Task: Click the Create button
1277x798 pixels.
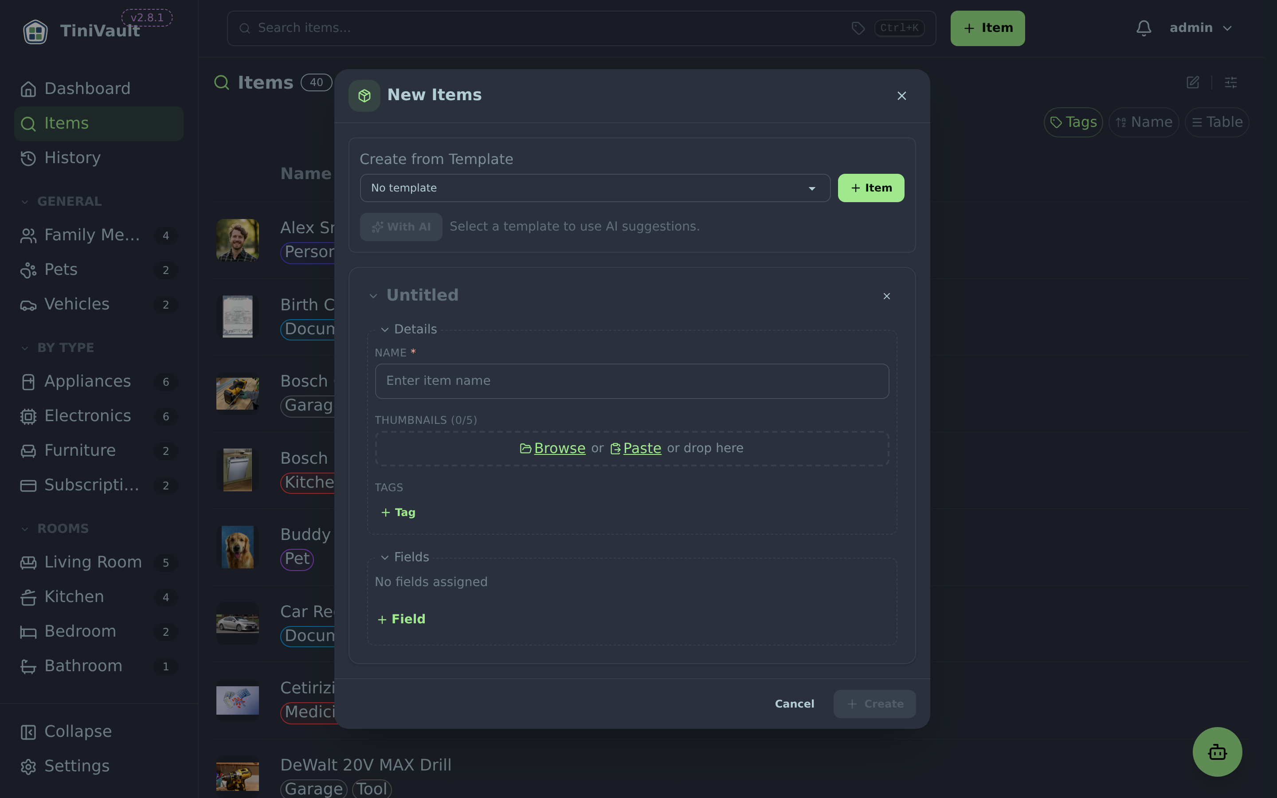Action: tap(874, 704)
